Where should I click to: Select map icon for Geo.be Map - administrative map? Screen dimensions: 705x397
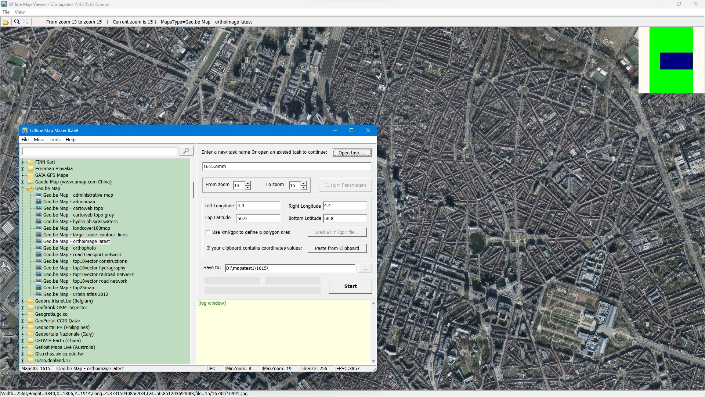pyautogui.click(x=39, y=195)
